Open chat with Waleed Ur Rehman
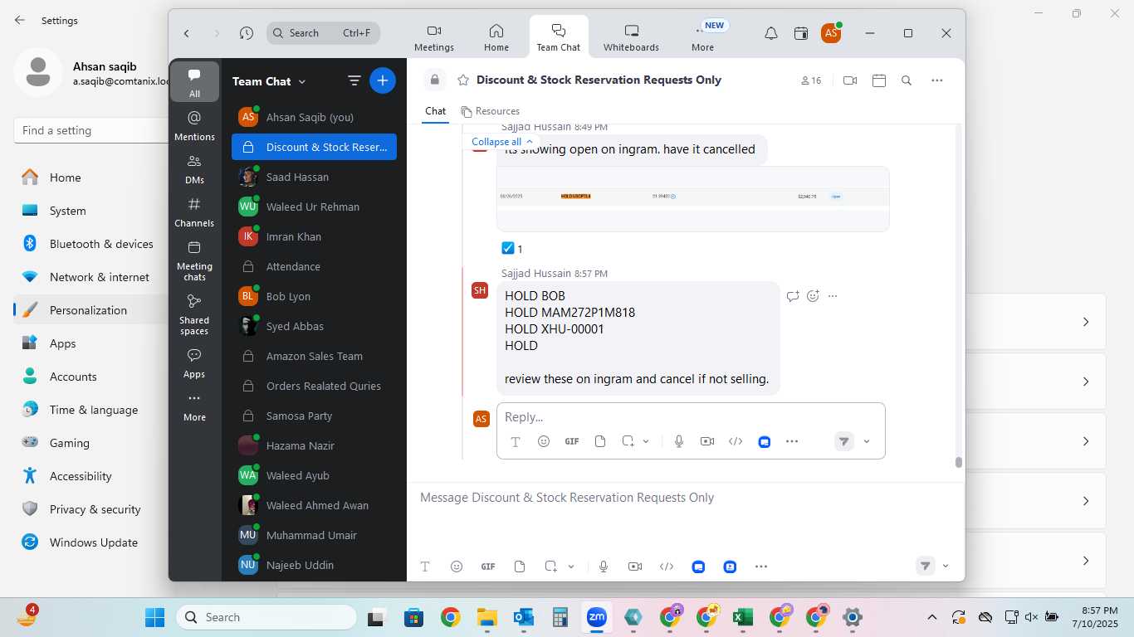Image resolution: width=1134 pixels, height=637 pixels. click(x=314, y=207)
